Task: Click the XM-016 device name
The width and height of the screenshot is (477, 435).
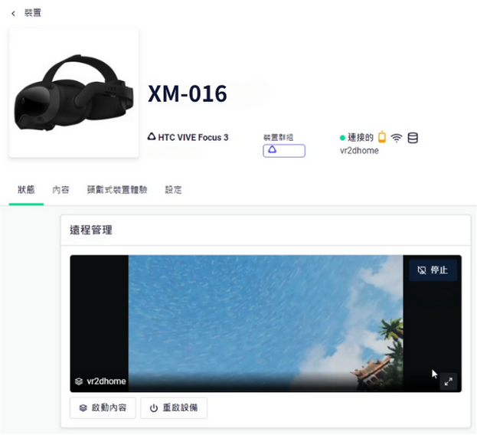Action: pyautogui.click(x=188, y=93)
